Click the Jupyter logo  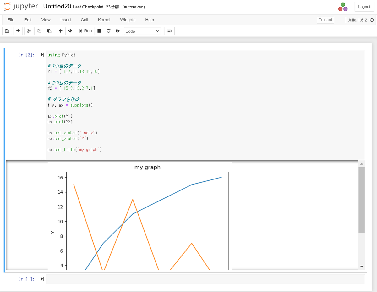coord(21,7)
